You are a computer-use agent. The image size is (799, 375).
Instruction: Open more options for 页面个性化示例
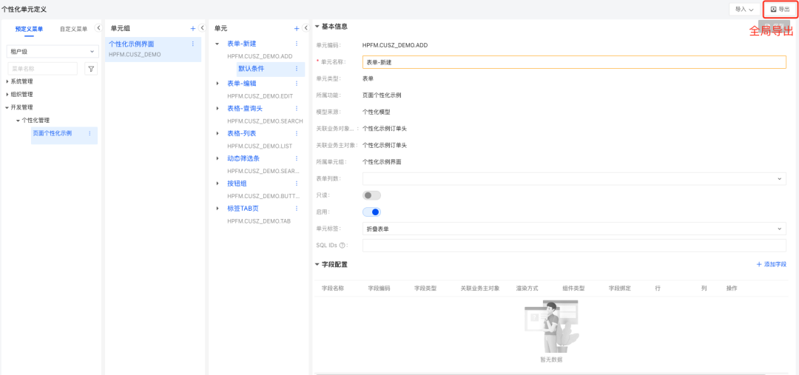click(90, 133)
